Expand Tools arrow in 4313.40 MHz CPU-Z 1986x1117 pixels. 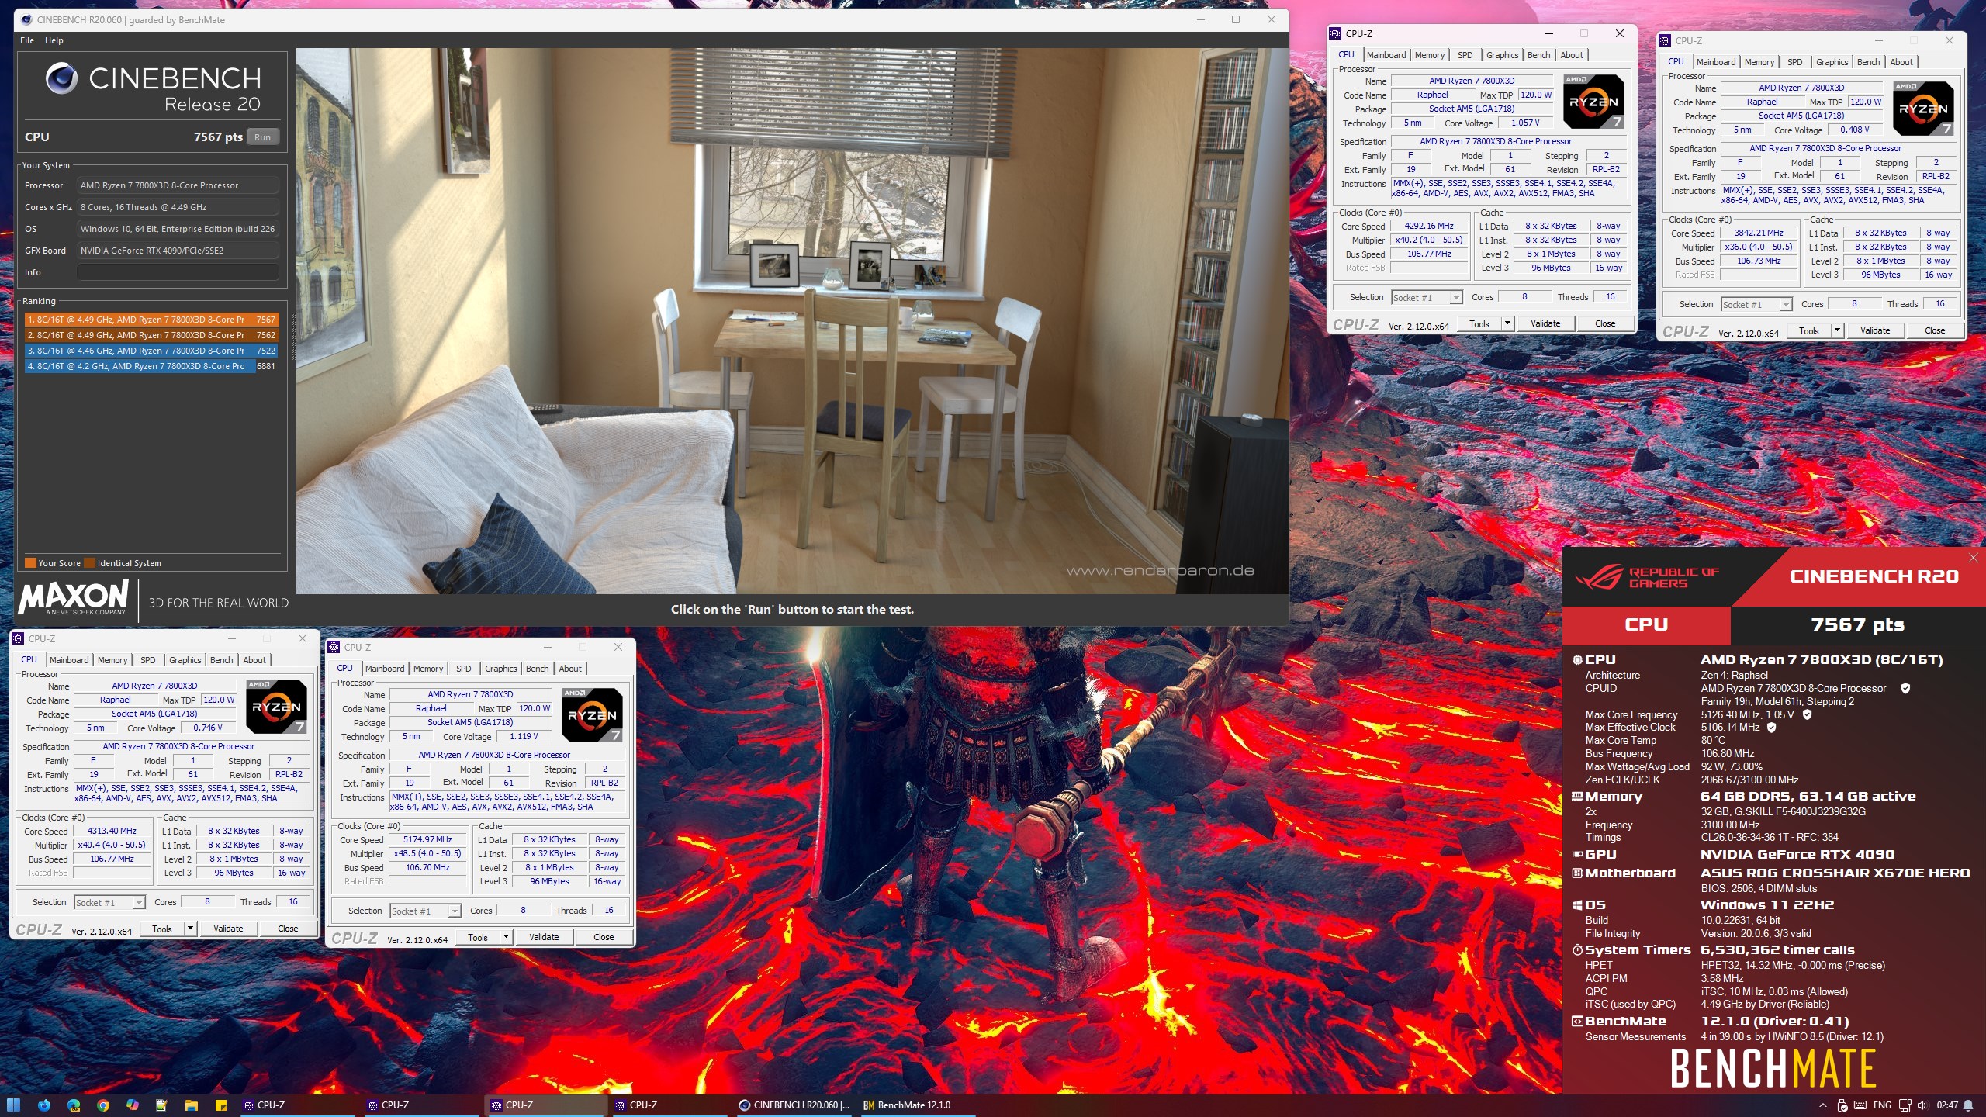tap(190, 929)
